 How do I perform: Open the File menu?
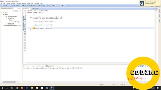pos(2,3)
